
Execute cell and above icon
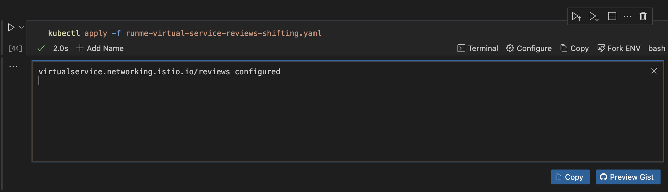(576, 16)
